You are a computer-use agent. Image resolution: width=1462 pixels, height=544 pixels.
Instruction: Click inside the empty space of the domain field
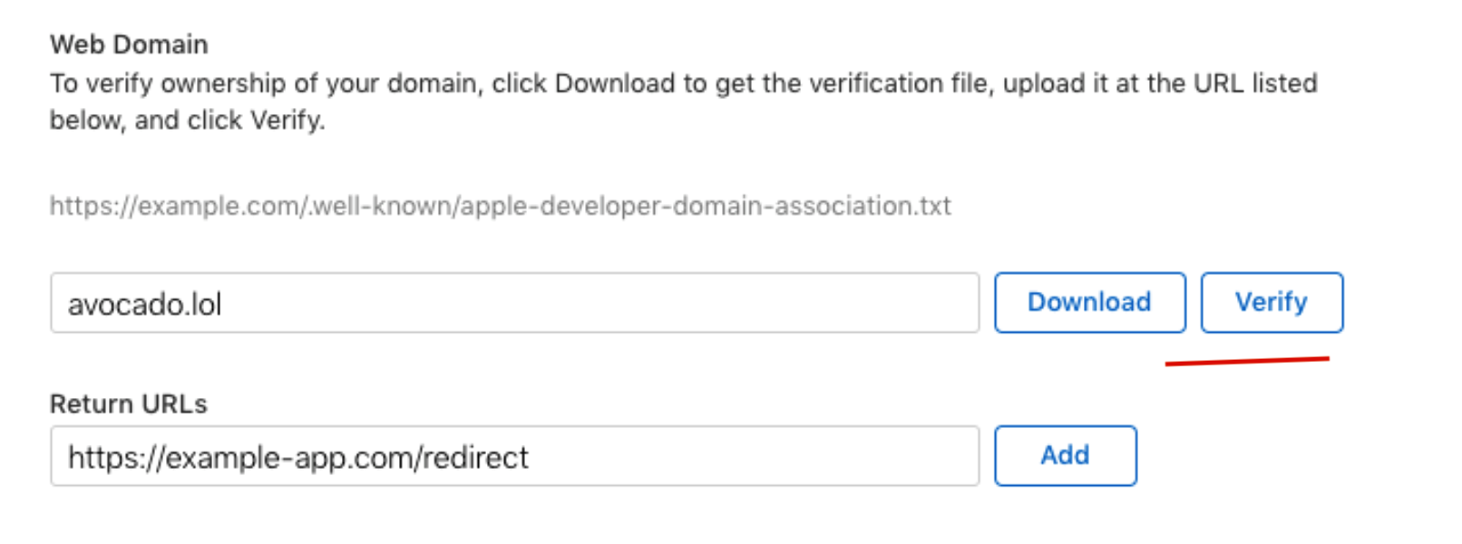pyautogui.click(x=635, y=303)
